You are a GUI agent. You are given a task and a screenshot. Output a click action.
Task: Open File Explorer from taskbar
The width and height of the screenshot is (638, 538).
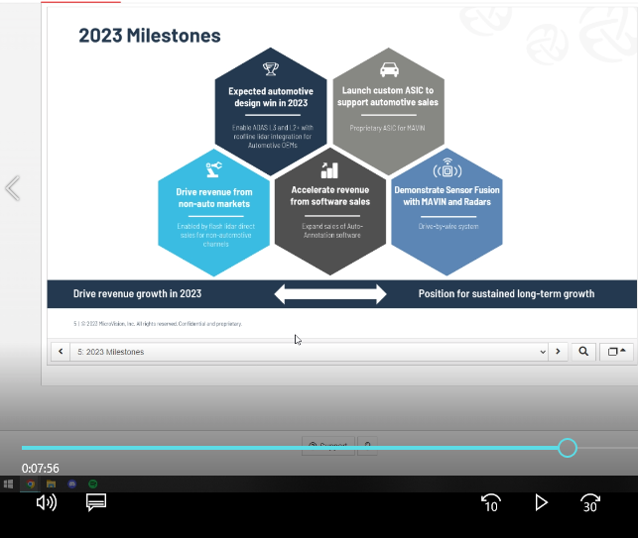[51, 484]
